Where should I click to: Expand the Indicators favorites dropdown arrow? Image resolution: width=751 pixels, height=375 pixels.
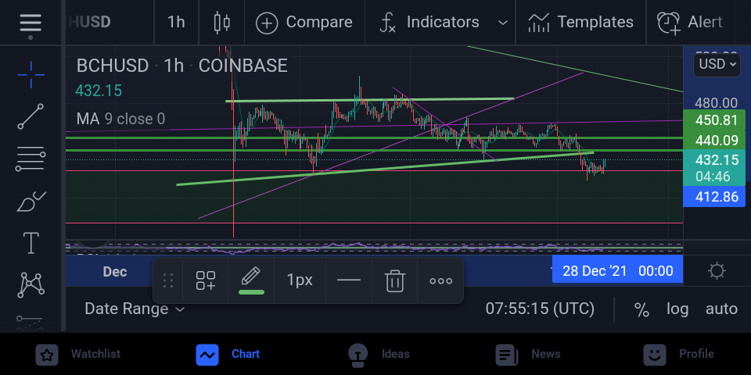pos(502,23)
